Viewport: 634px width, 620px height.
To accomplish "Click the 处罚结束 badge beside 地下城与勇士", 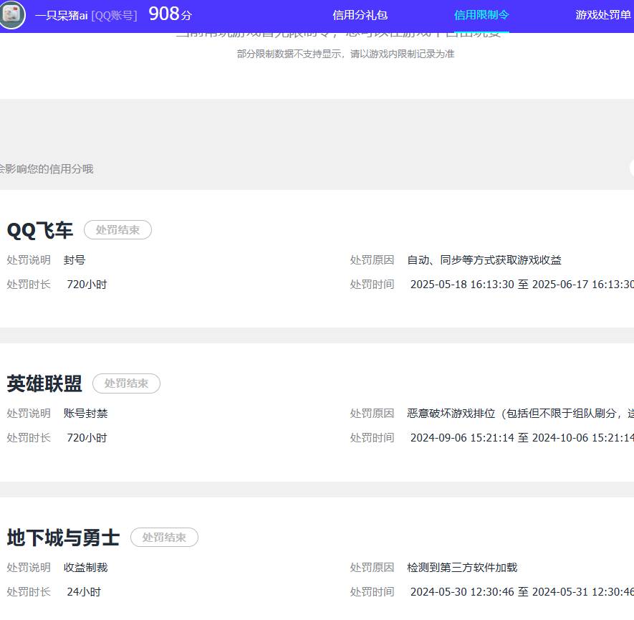I will point(164,537).
